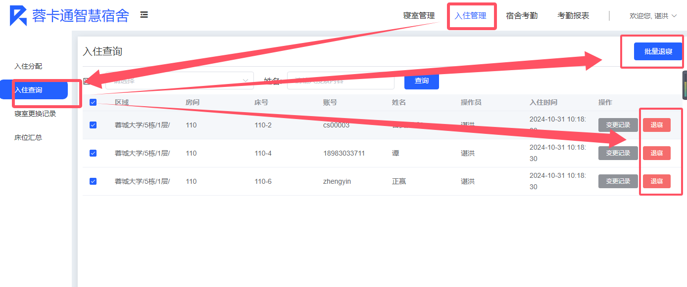The height and width of the screenshot is (287, 687).
Task: Toggle the select-all header checkbox
Action: coord(93,102)
